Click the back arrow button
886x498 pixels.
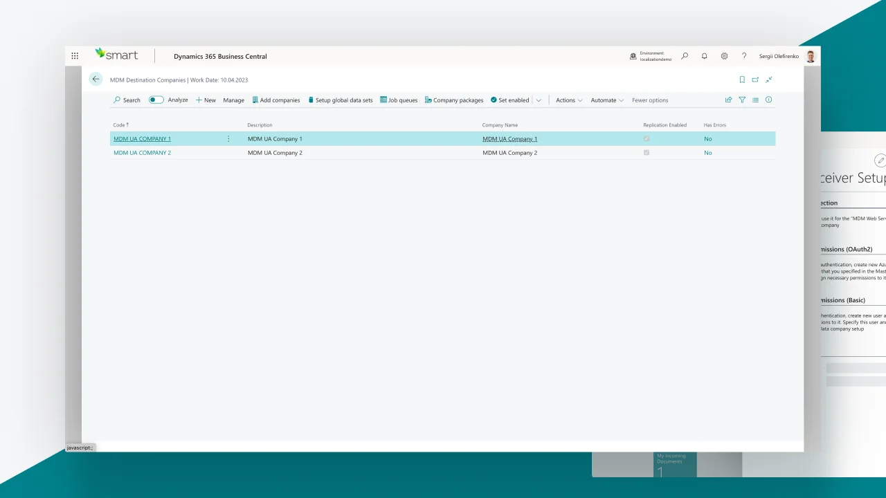[96, 80]
